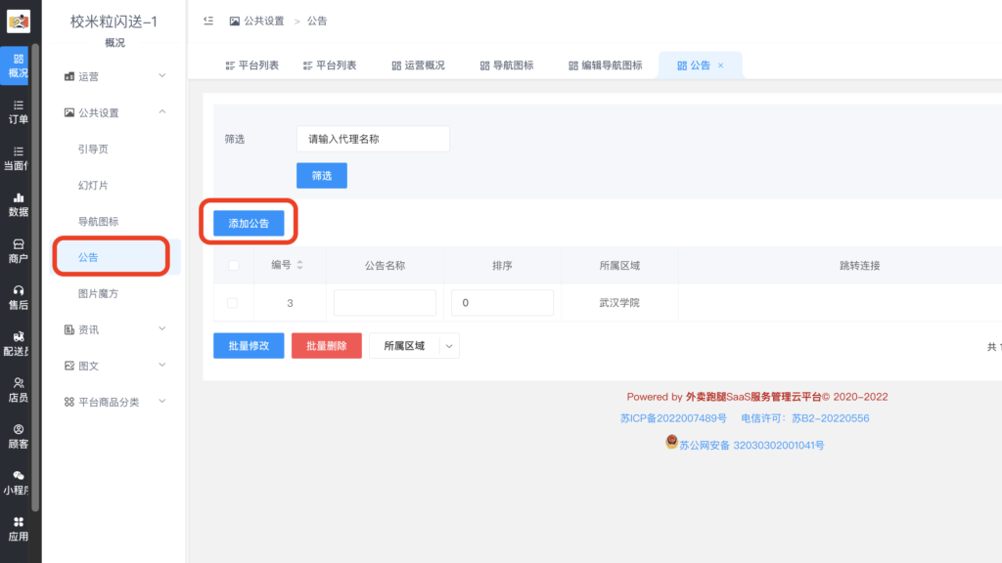The image size is (1002, 563).
Task: Open the 数据 data panel icon
Action: pos(18,205)
